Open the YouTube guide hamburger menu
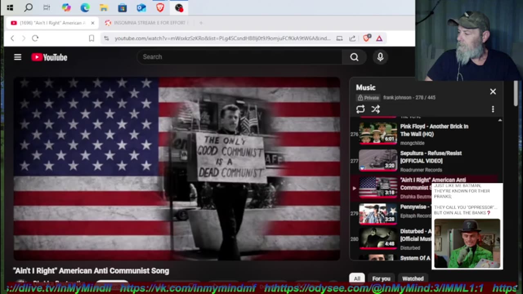The height and width of the screenshot is (294, 523). coord(18,57)
